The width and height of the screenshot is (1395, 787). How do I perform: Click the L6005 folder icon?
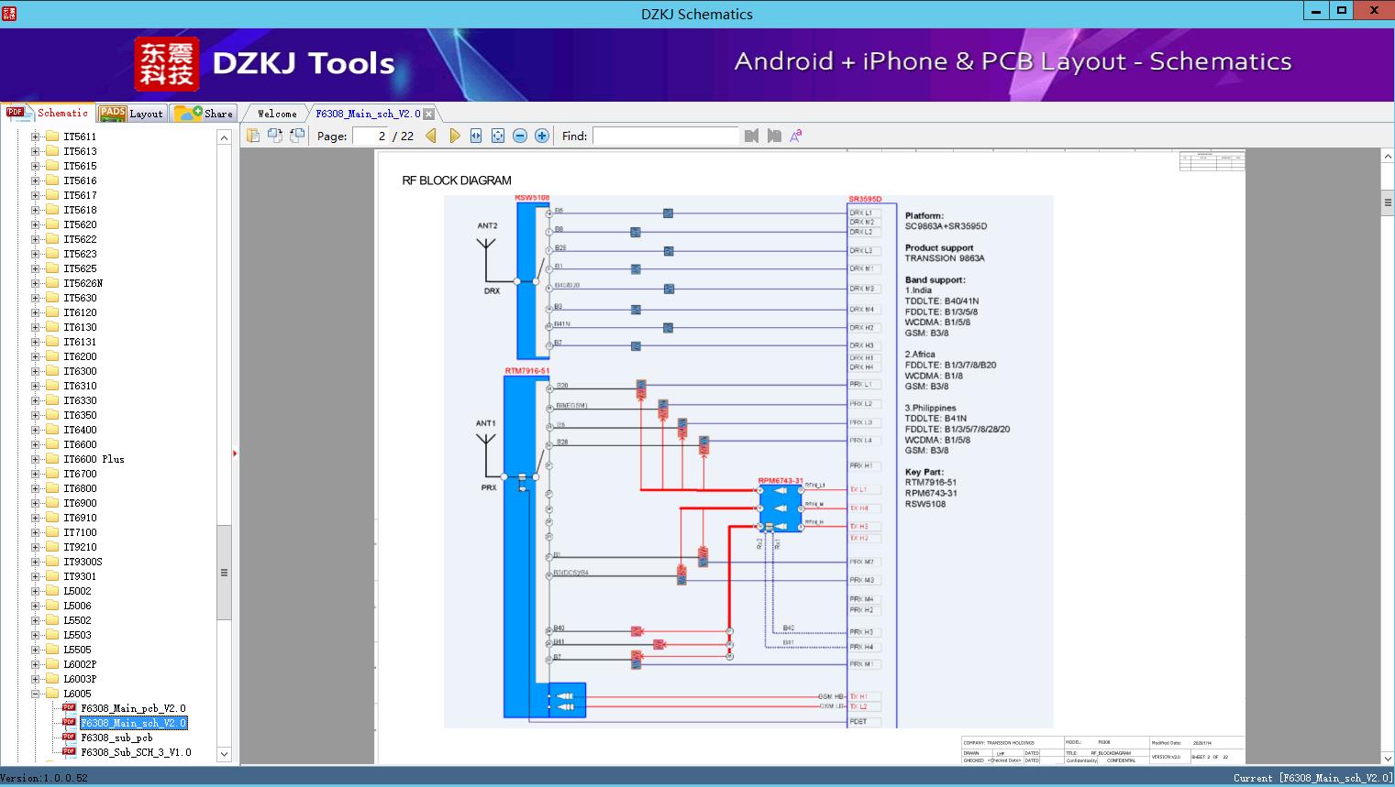[52, 694]
